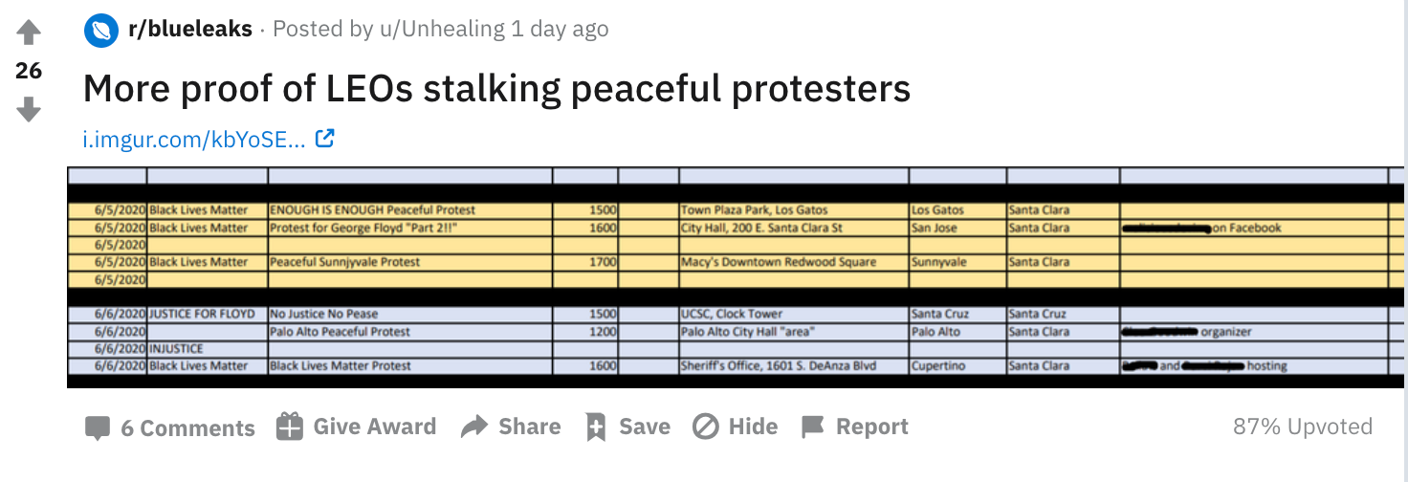
Task: Click the Hide circle-slash icon
Action: [705, 427]
